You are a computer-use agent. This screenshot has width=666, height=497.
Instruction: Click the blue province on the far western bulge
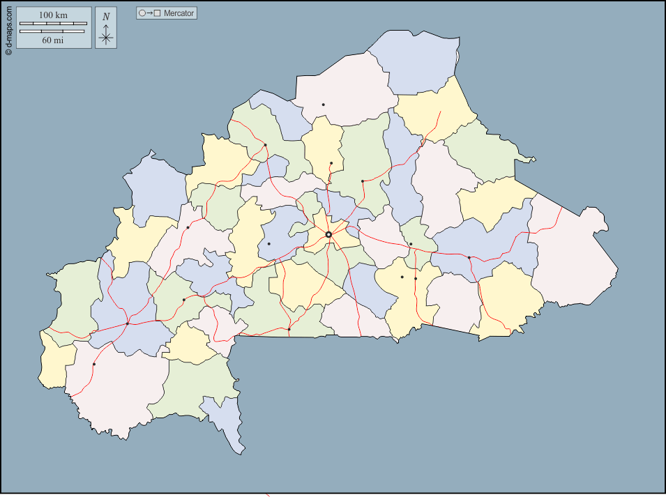coord(152,188)
